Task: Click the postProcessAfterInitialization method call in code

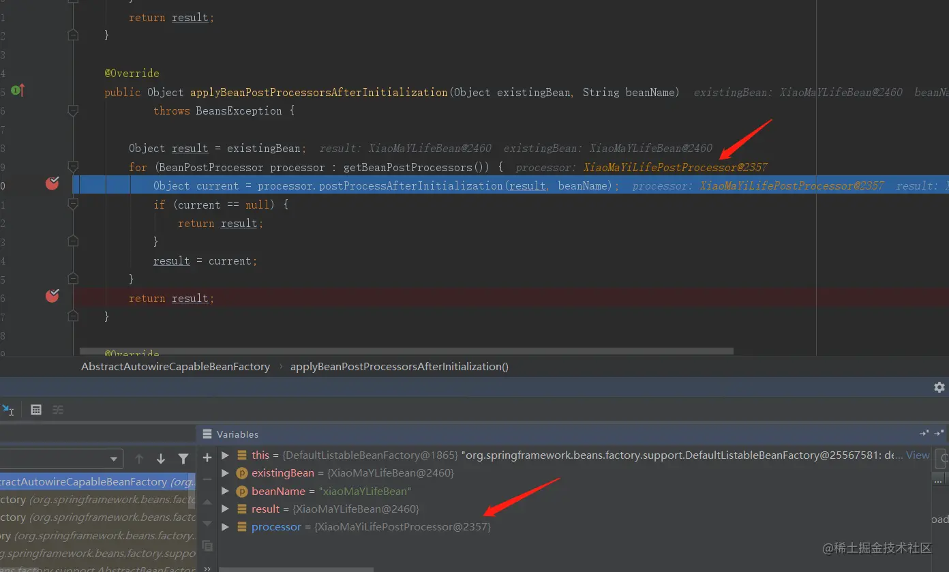Action: (x=410, y=185)
